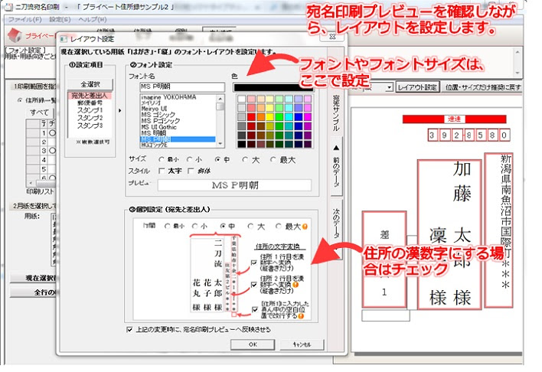This screenshot has width=542, height=372.
Task: Close the レイアウト設定 dialog with X
Action: [x=331, y=37]
